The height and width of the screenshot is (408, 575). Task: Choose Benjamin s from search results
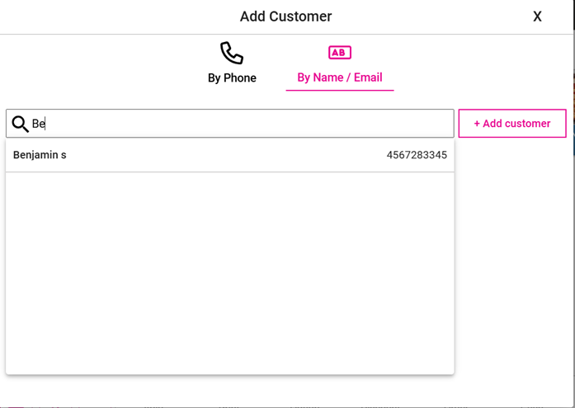point(40,155)
